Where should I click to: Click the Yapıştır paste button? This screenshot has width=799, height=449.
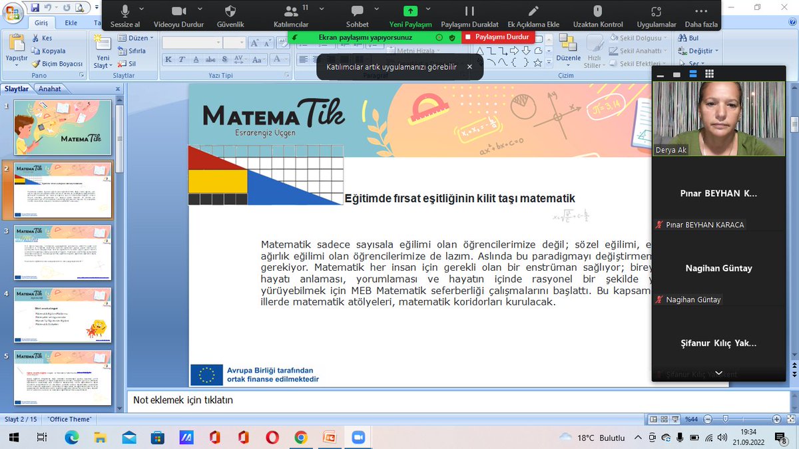pyautogui.click(x=16, y=50)
